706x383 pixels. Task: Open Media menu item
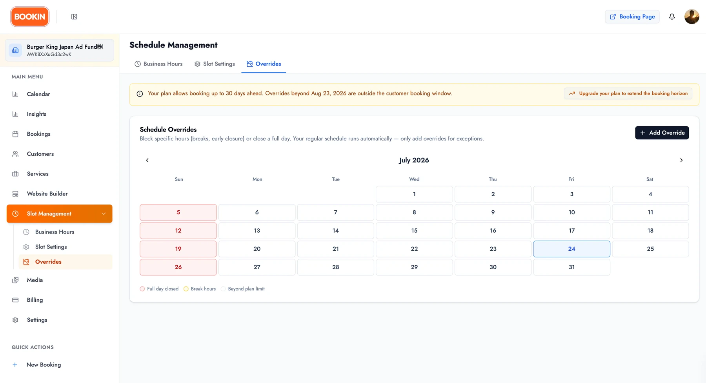tap(60, 280)
